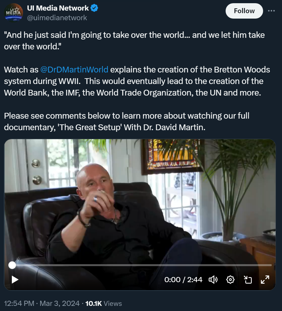Play the video
Image resolution: width=282 pixels, height=311 pixels.
[x=15, y=280]
